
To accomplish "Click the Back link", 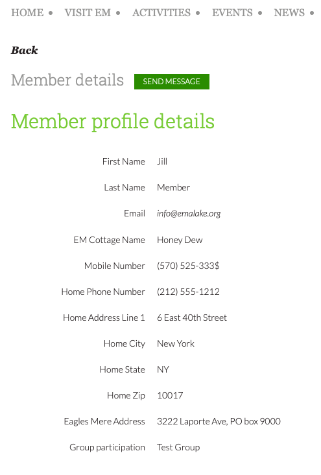I will click(25, 50).
